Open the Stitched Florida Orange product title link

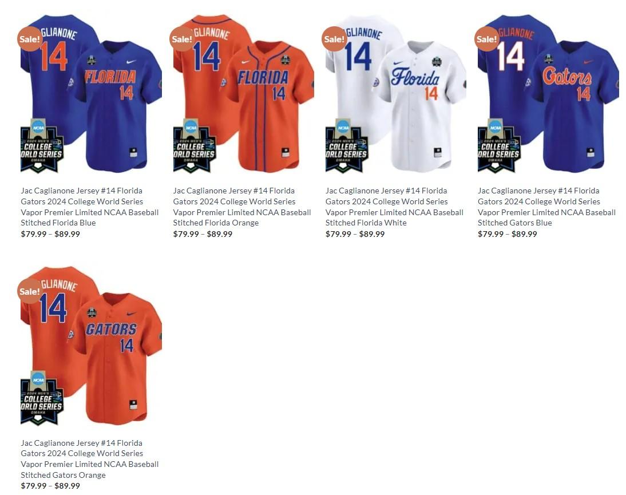(242, 207)
